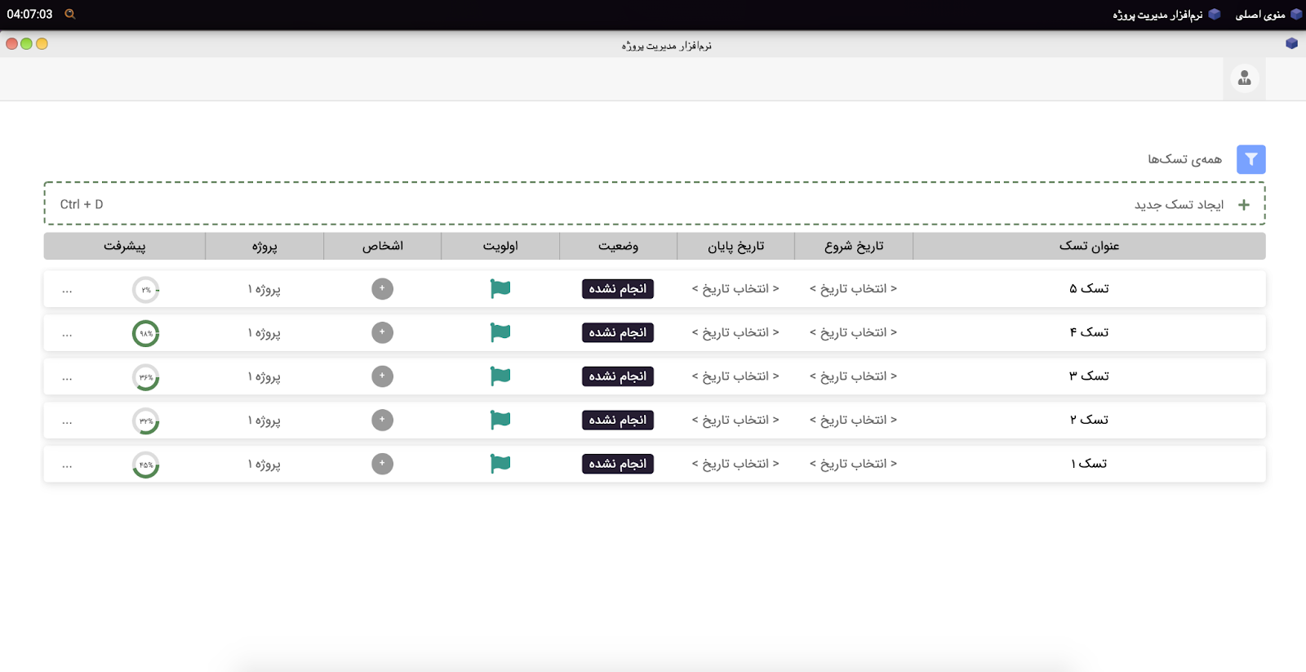Open the filter icon beside همه‌ی تسک‌ها
The width and height of the screenshot is (1306, 672).
click(1250, 159)
